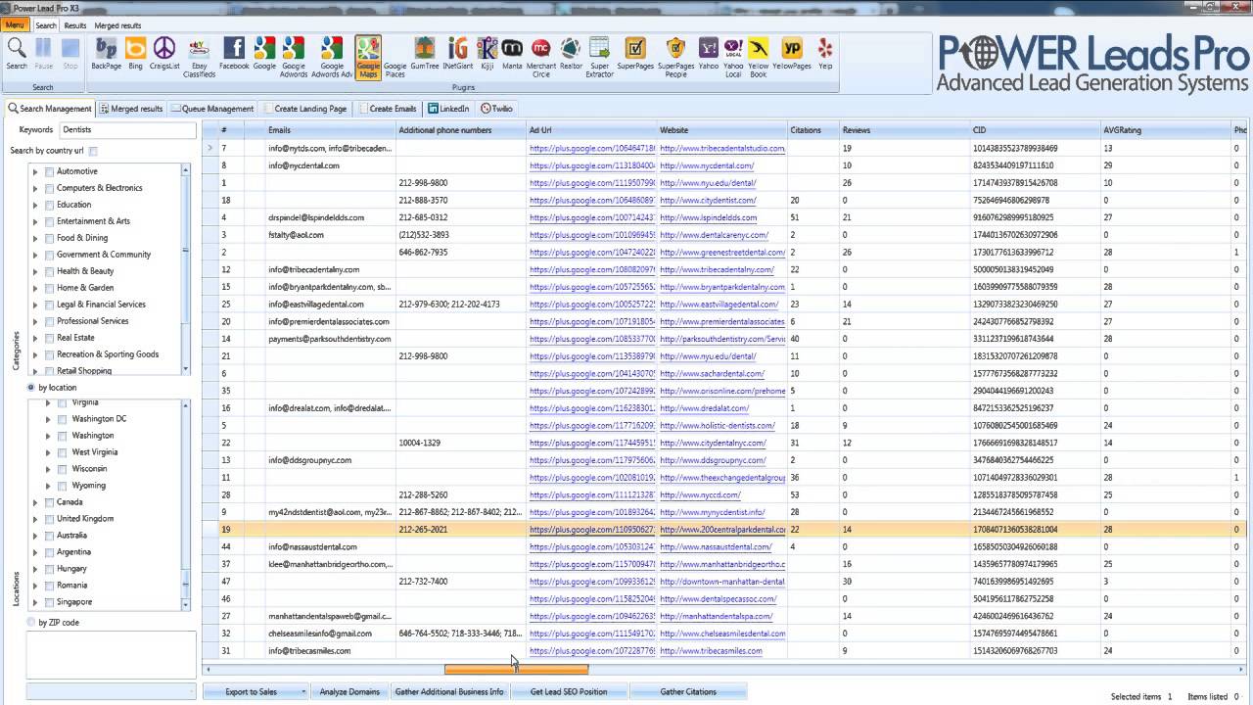Expand the Health & Beauty category
Screen dimensions: 1253x705
click(x=35, y=271)
